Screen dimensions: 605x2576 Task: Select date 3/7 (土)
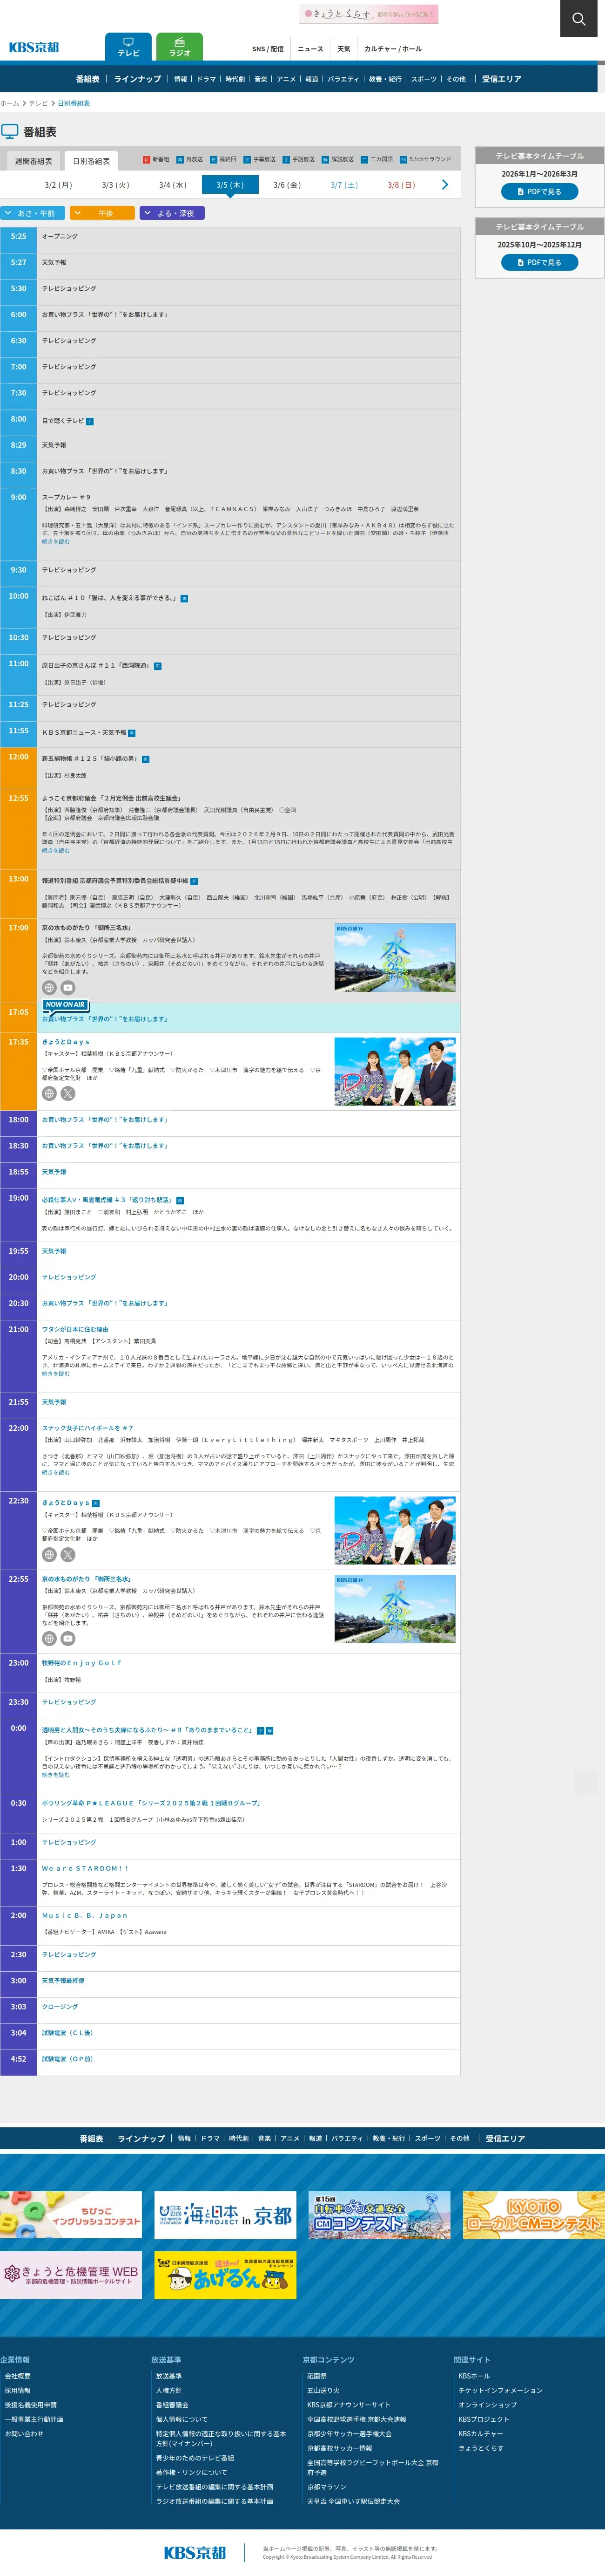pyautogui.click(x=344, y=185)
